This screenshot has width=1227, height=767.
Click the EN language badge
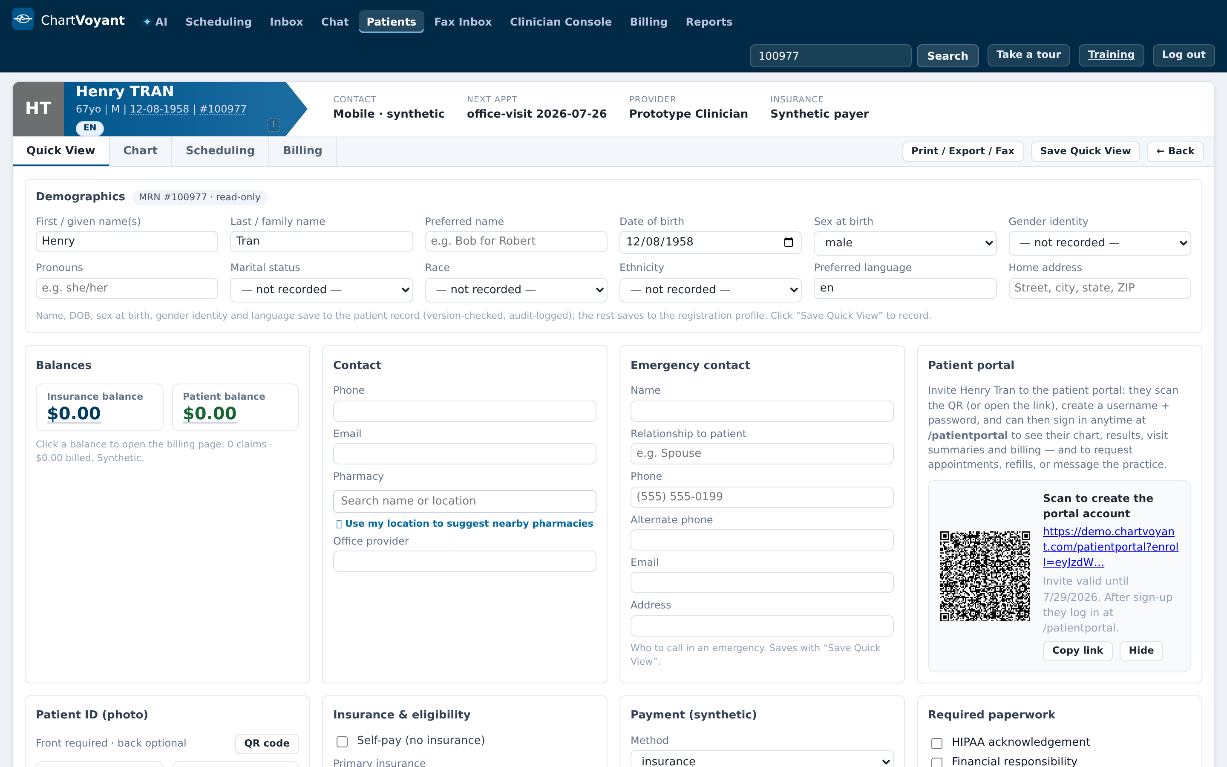click(90, 128)
